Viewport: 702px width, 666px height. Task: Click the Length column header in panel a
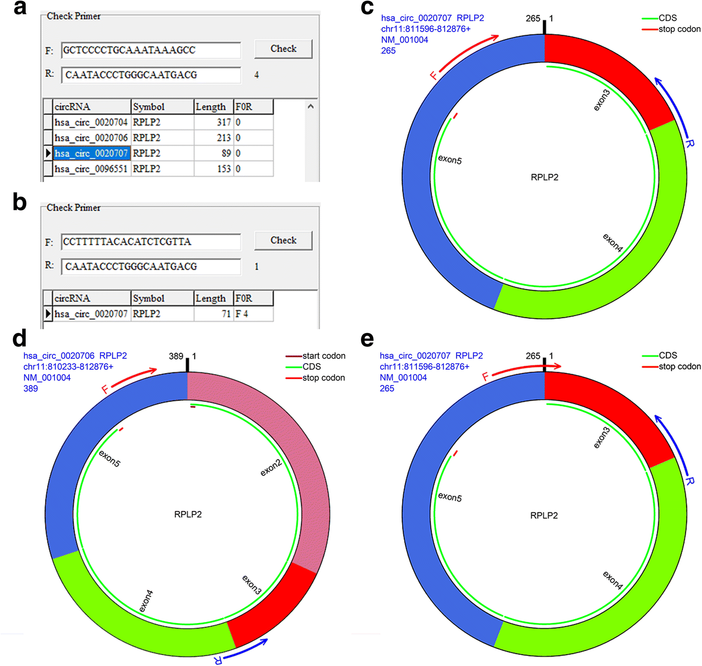coord(213,107)
